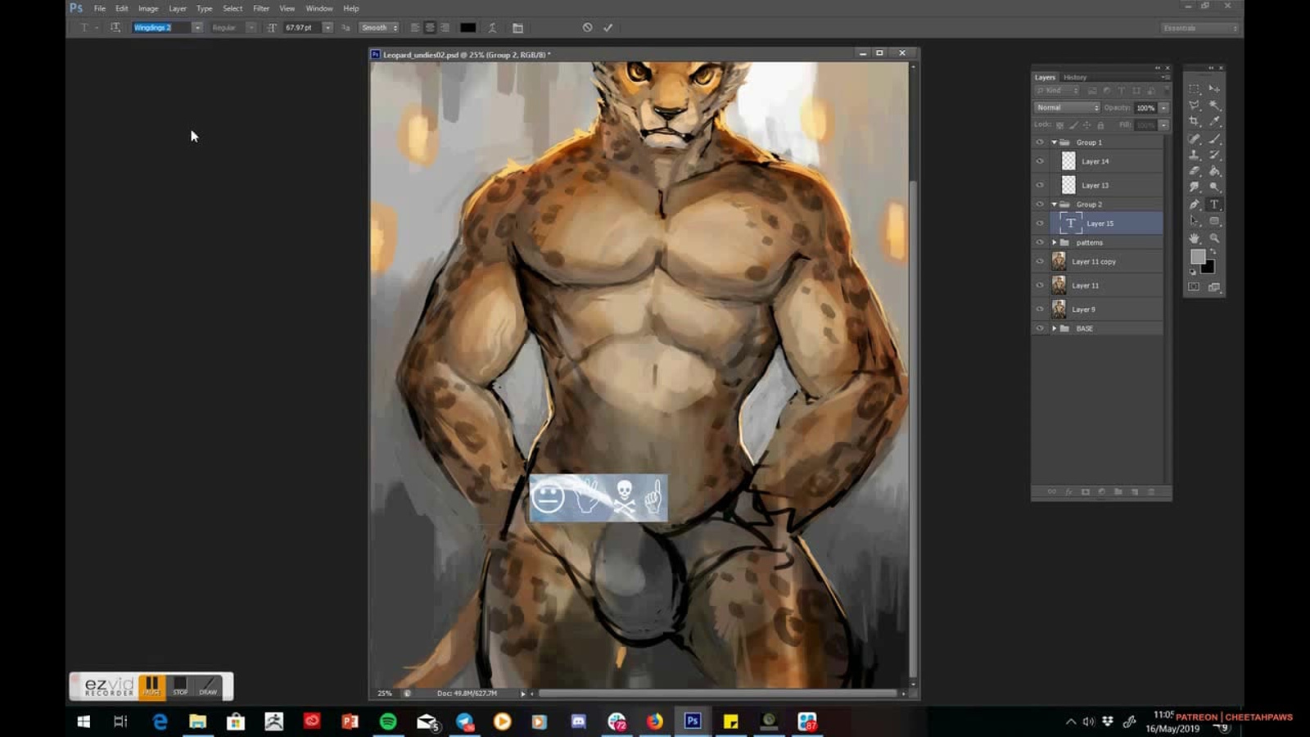The width and height of the screenshot is (1310, 737).
Task: Toggle visibility of Layer 9
Action: [1040, 310]
